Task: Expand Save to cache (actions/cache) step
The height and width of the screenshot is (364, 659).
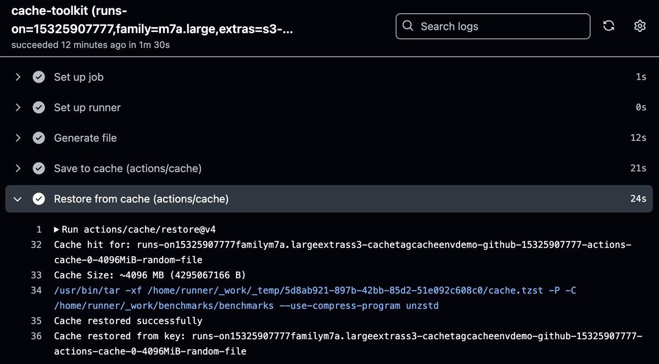Action: click(18, 168)
